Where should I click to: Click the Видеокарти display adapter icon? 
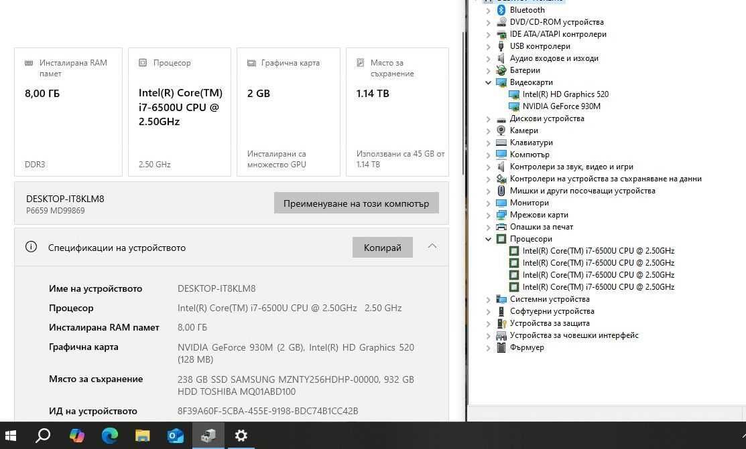(x=501, y=82)
